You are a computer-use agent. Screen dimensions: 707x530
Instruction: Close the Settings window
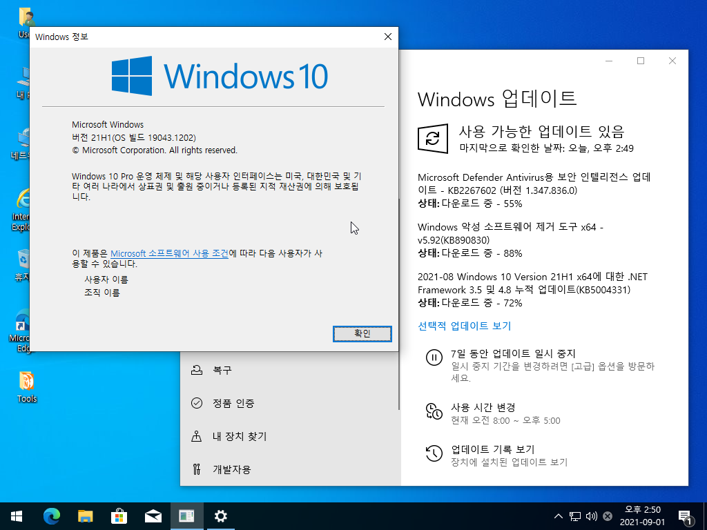coord(672,61)
